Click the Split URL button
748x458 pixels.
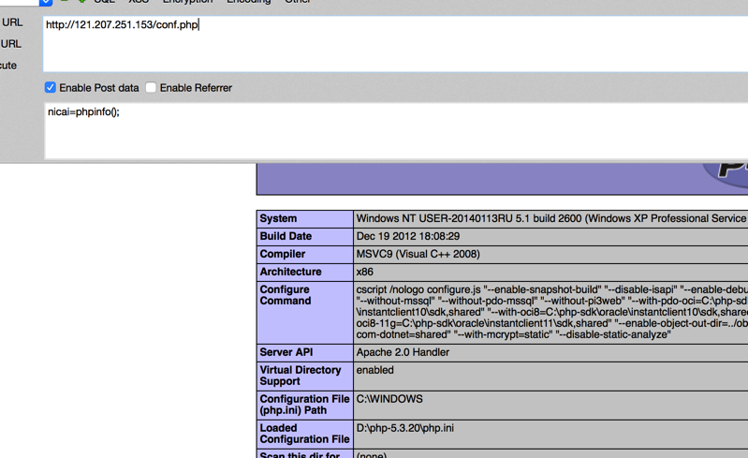coord(10,44)
